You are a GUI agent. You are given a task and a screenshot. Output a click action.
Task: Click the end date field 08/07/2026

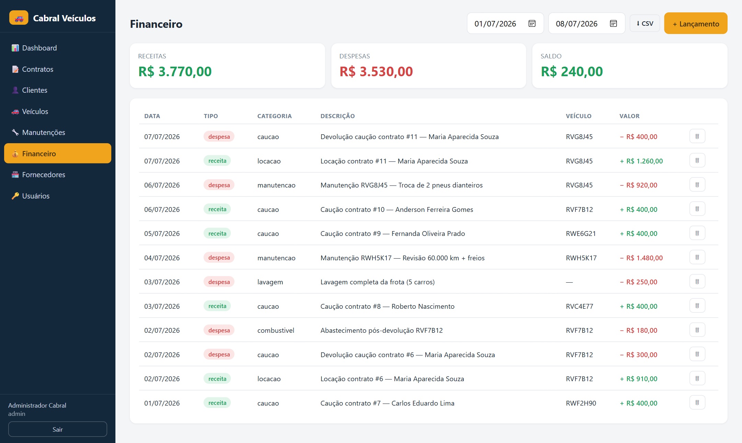[587, 23]
